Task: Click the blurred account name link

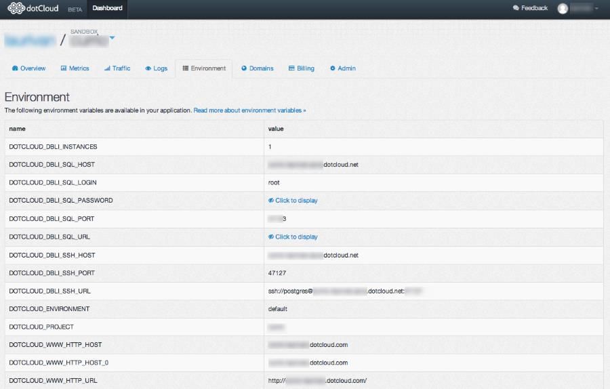Action: pyautogui.click(x=30, y=40)
